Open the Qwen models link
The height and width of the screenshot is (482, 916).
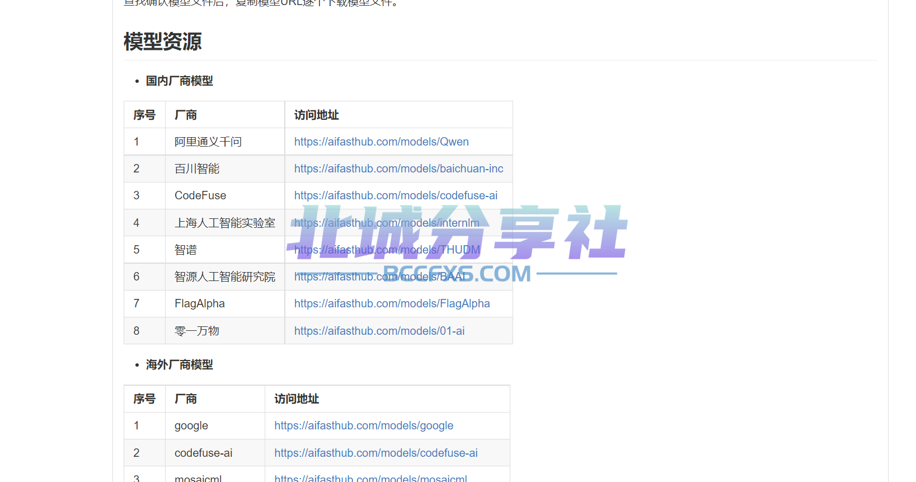(381, 142)
